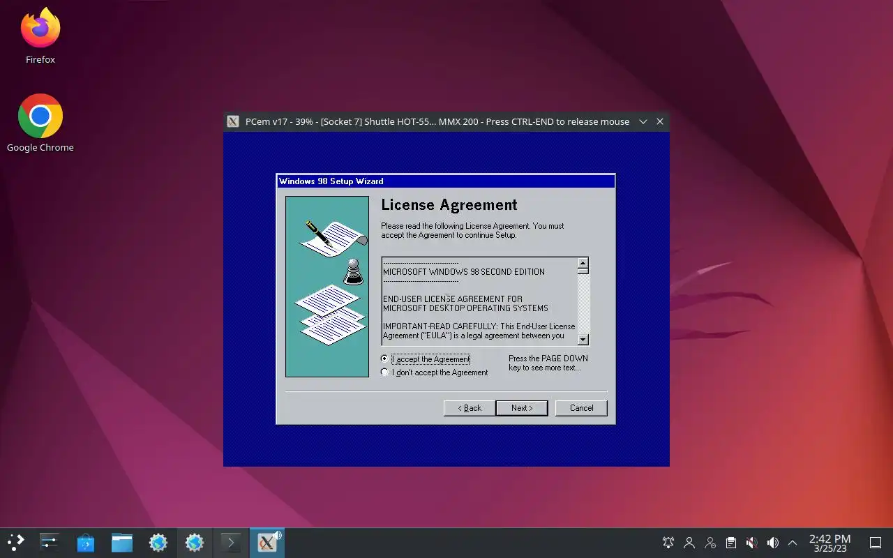Click the 'License Agreement' heading
This screenshot has height=558, width=893.
(449, 205)
